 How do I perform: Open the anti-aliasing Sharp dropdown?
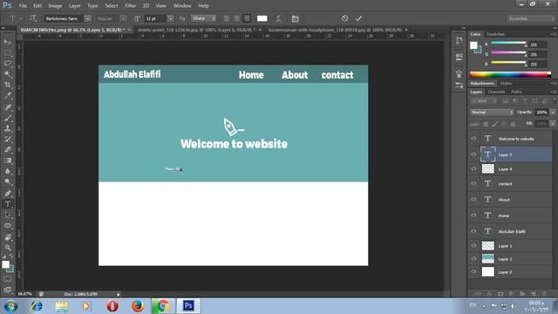point(203,18)
